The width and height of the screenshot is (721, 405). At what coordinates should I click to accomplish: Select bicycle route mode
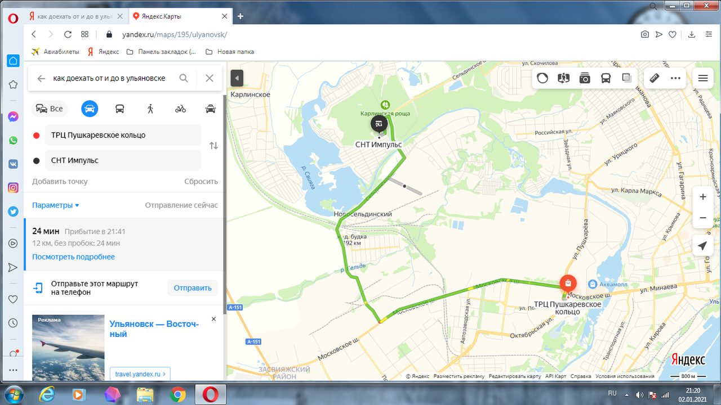coord(180,109)
